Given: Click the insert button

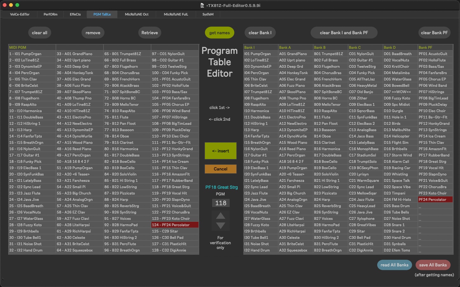Looking at the screenshot, I should [220, 151].
